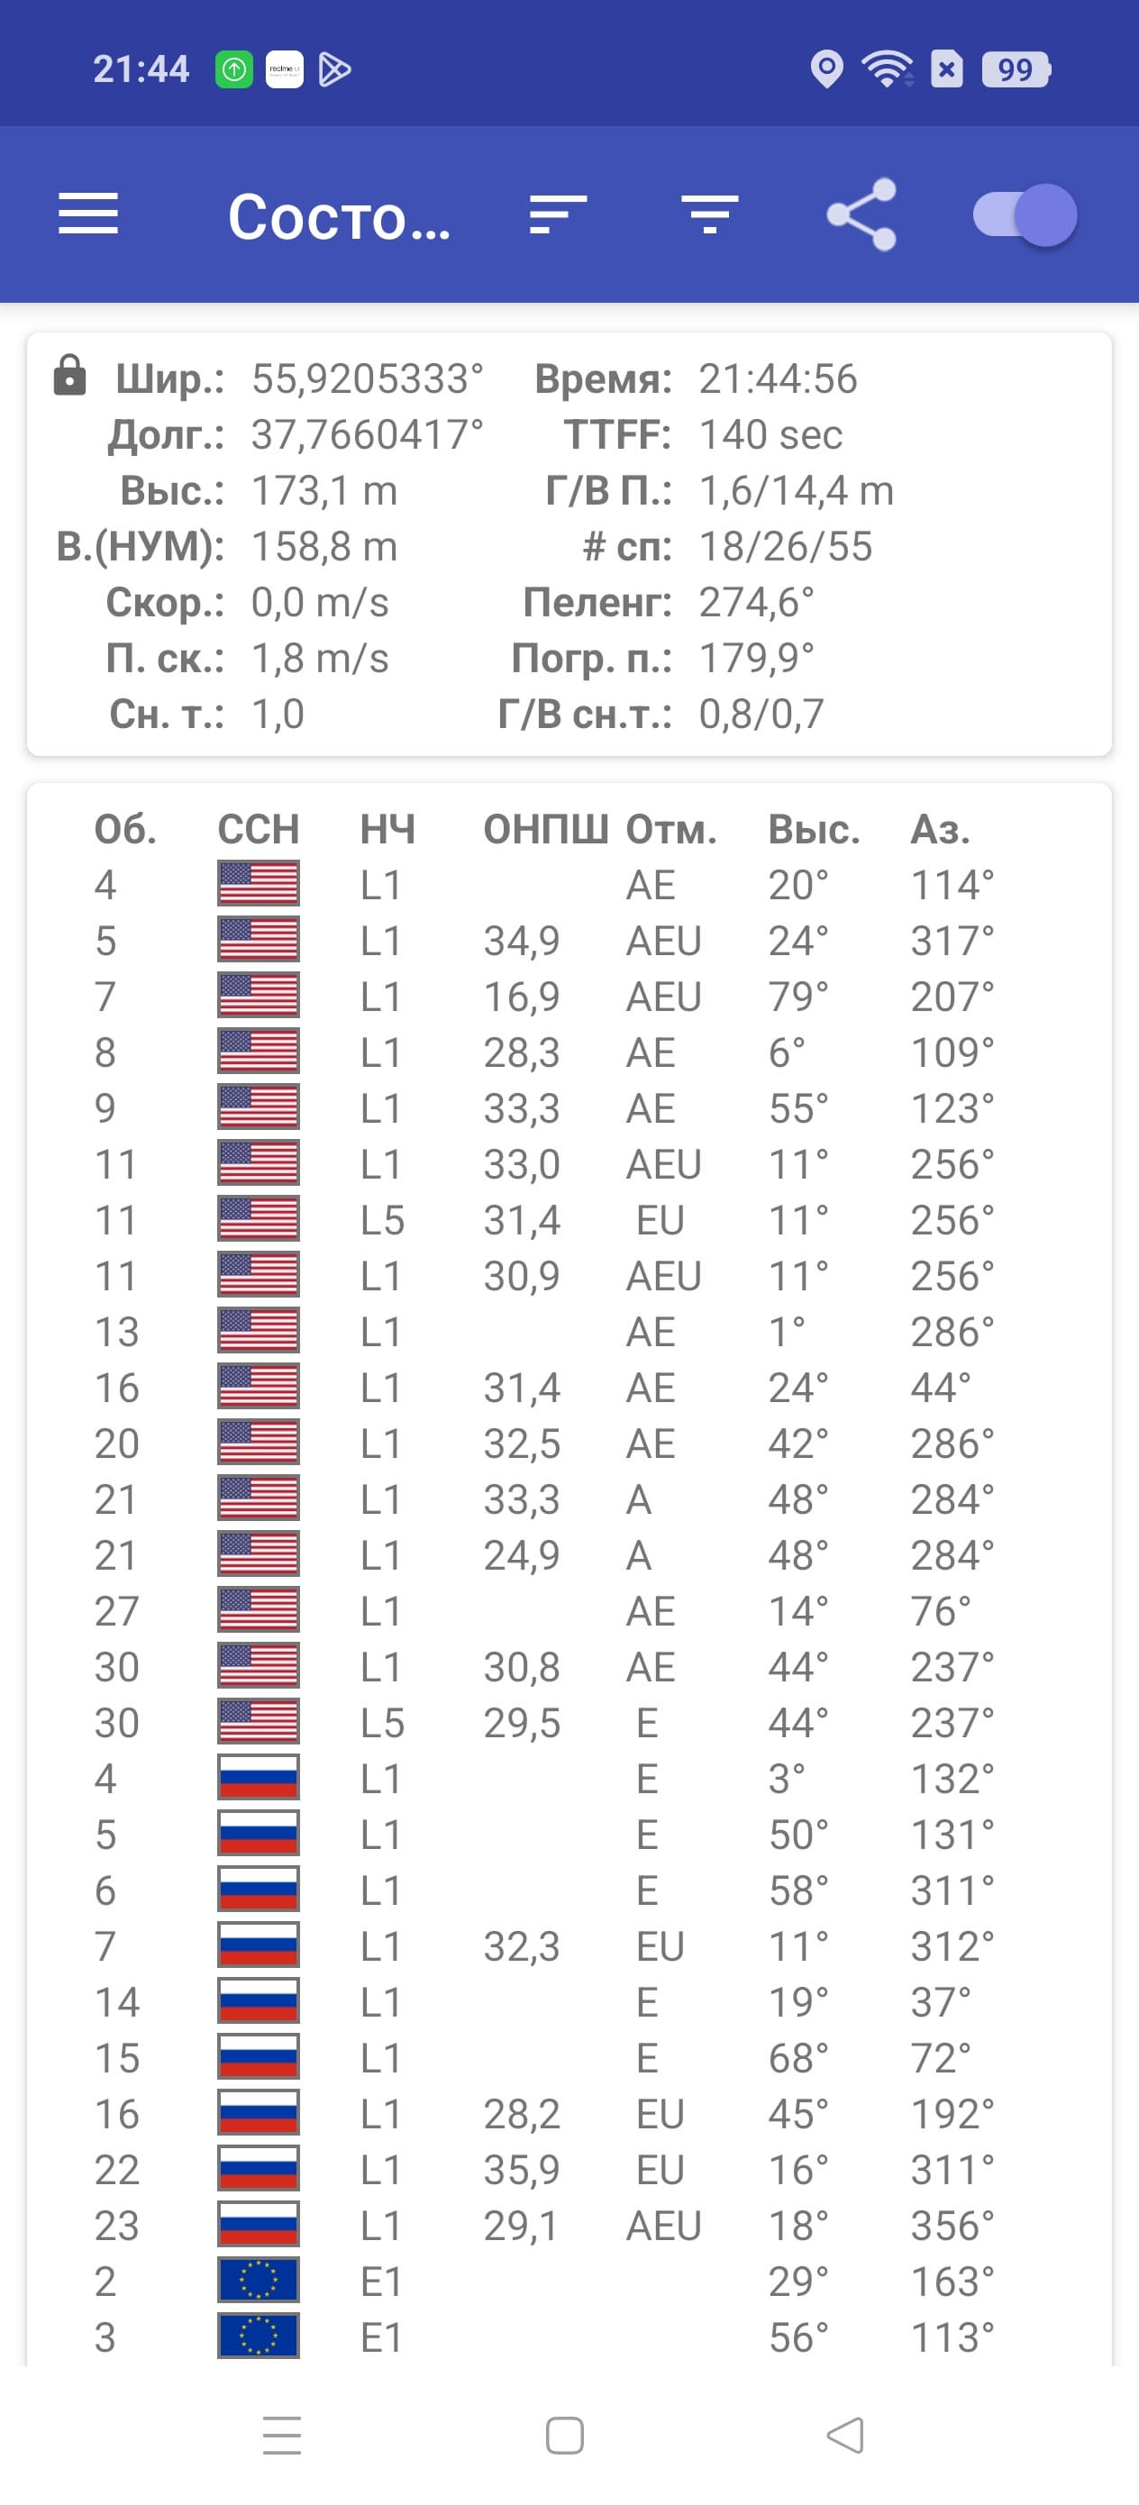Open the hamburger navigation menu

87,214
